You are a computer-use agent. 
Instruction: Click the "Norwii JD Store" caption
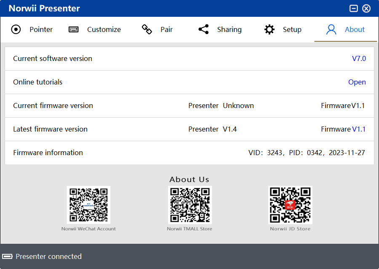tap(290, 229)
